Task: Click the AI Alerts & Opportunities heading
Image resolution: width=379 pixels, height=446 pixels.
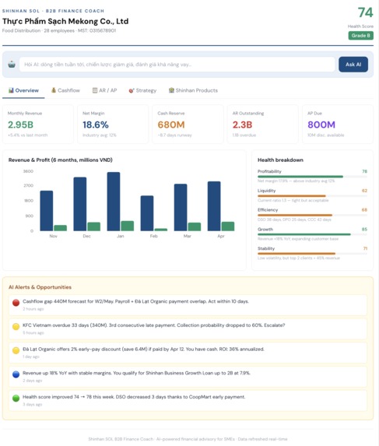Action: (x=40, y=287)
